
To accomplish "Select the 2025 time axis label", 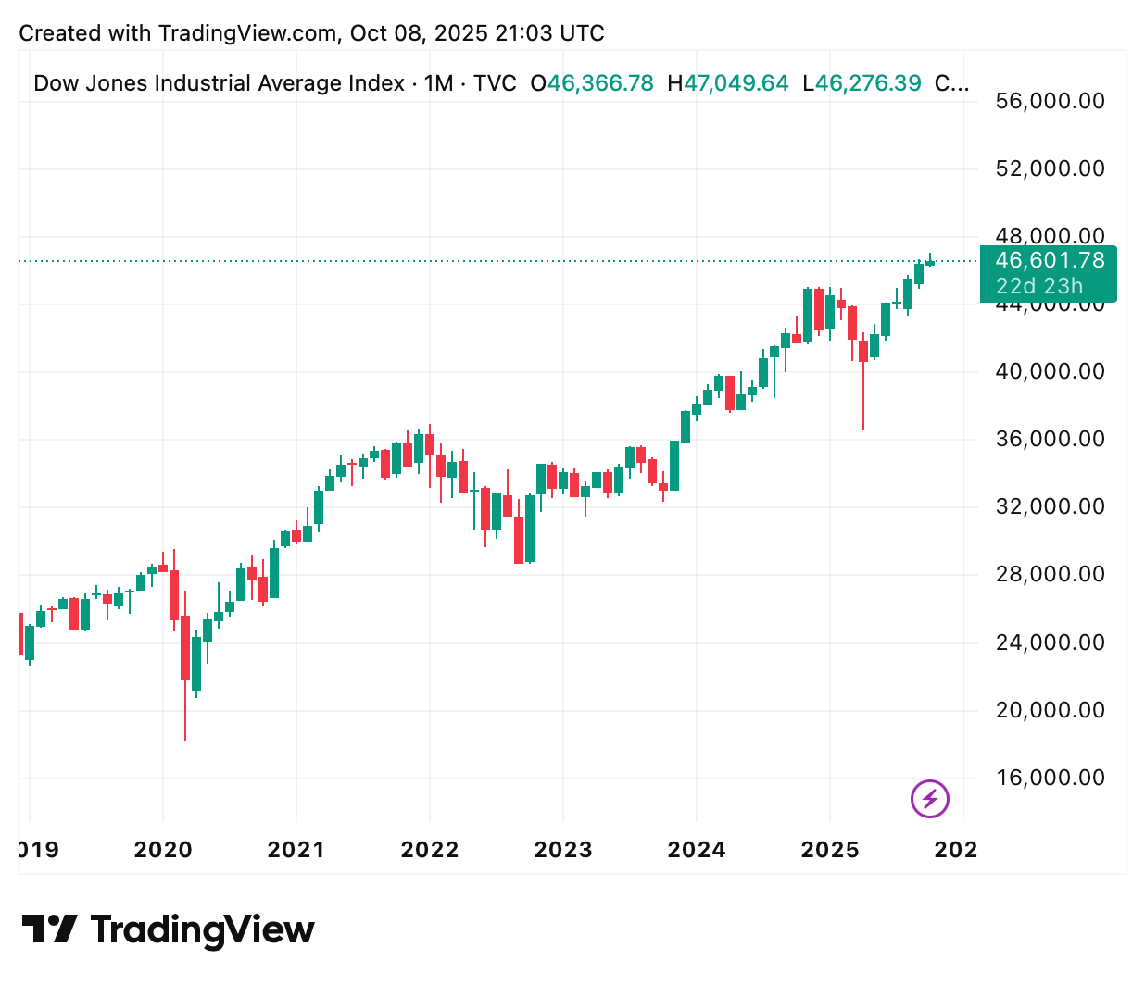I will pos(830,850).
